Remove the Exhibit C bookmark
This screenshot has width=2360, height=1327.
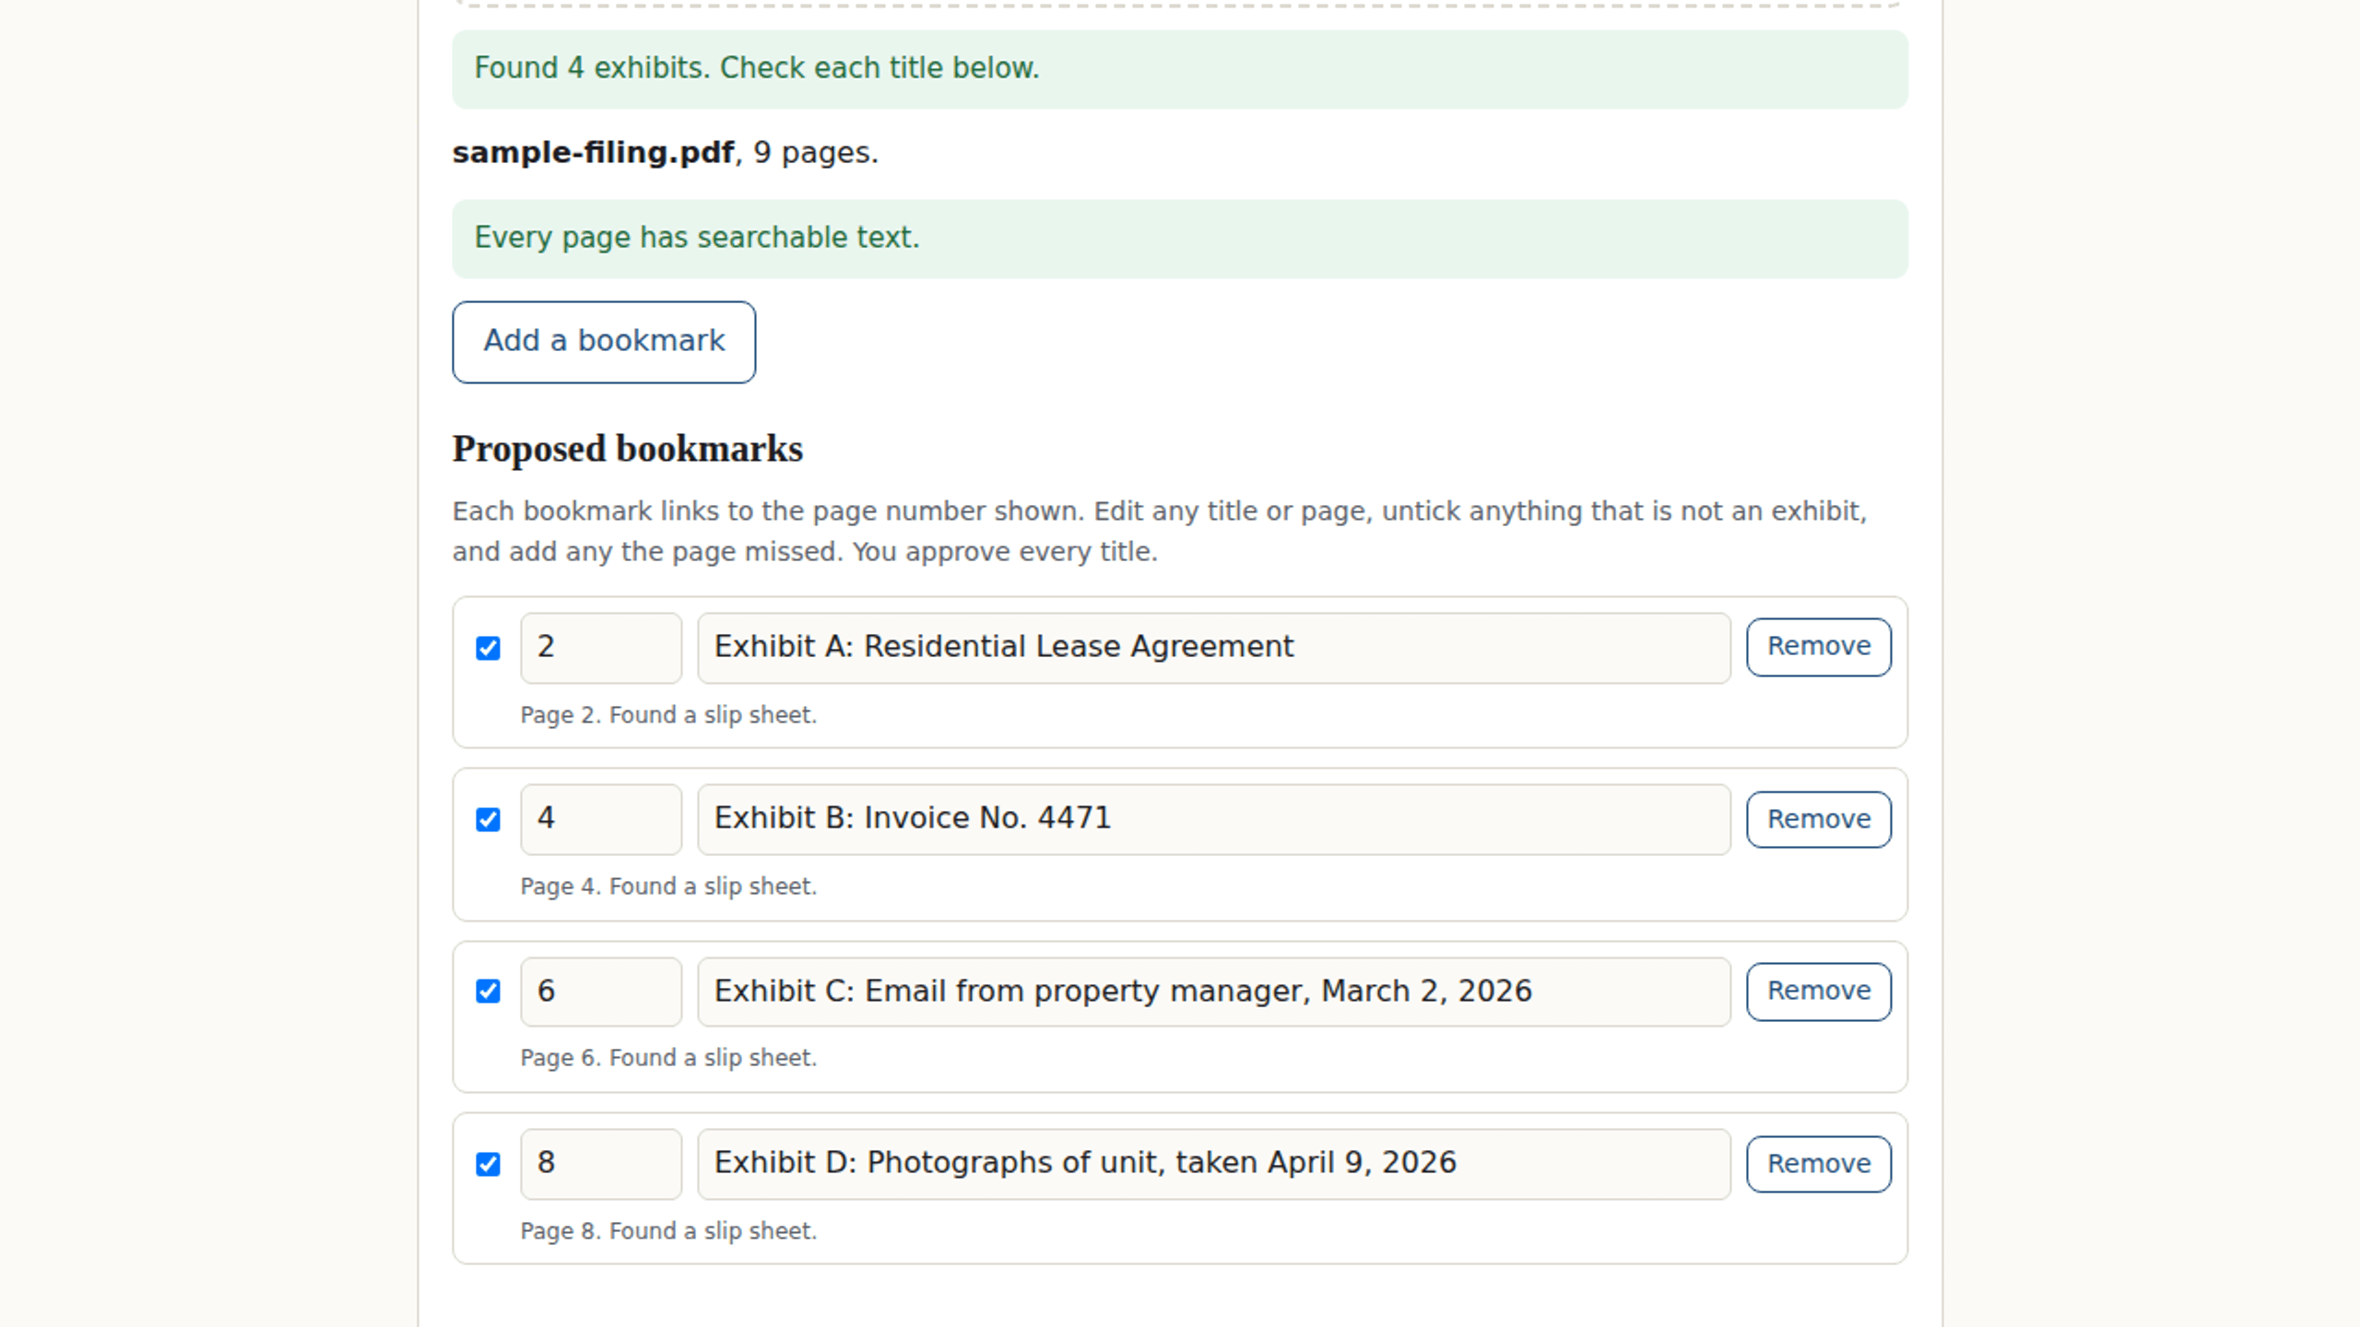coord(1819,992)
